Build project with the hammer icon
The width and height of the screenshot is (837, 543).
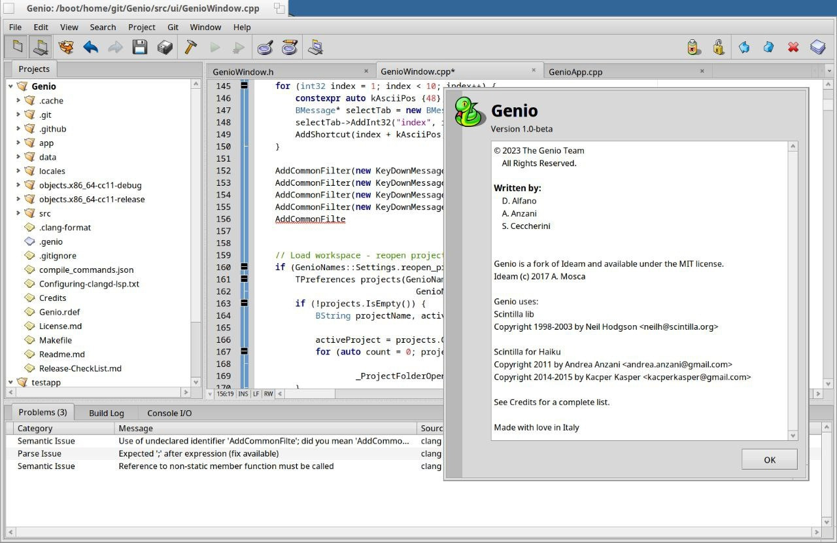tap(190, 47)
